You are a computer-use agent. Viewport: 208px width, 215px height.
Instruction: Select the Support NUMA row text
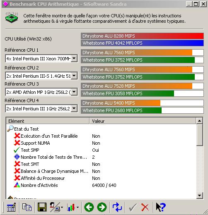point(35,143)
